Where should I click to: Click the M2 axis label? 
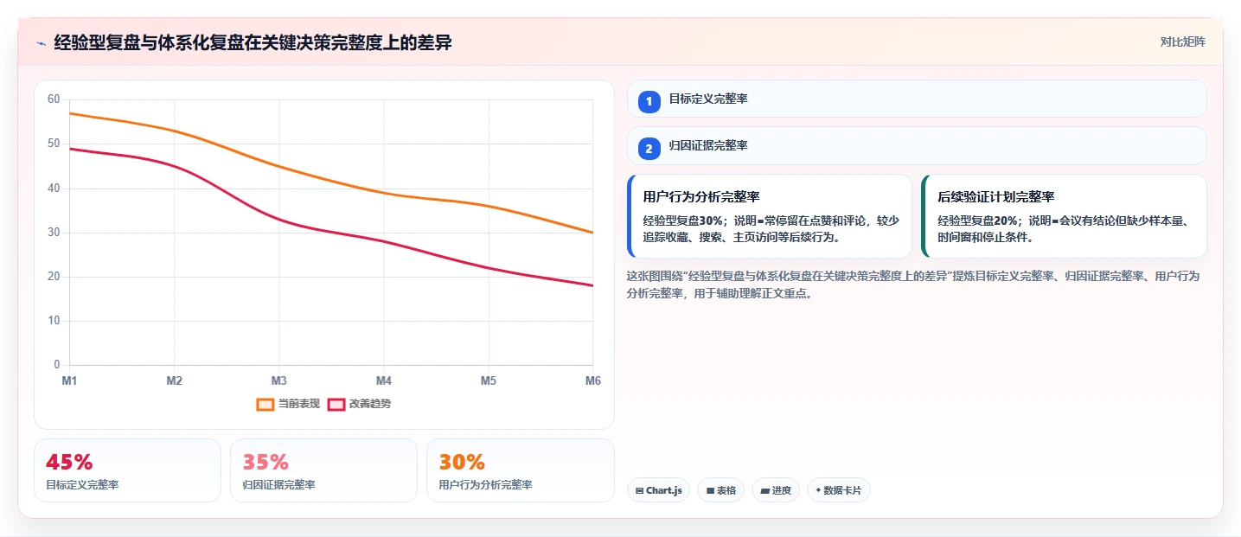(174, 380)
